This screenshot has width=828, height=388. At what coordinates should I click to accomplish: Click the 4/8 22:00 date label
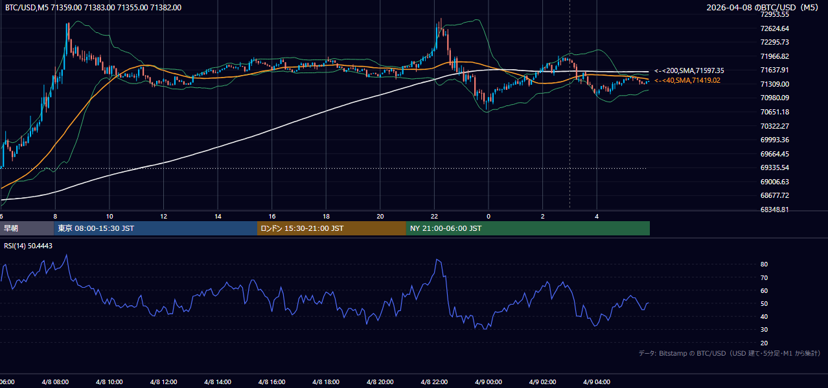434,382
